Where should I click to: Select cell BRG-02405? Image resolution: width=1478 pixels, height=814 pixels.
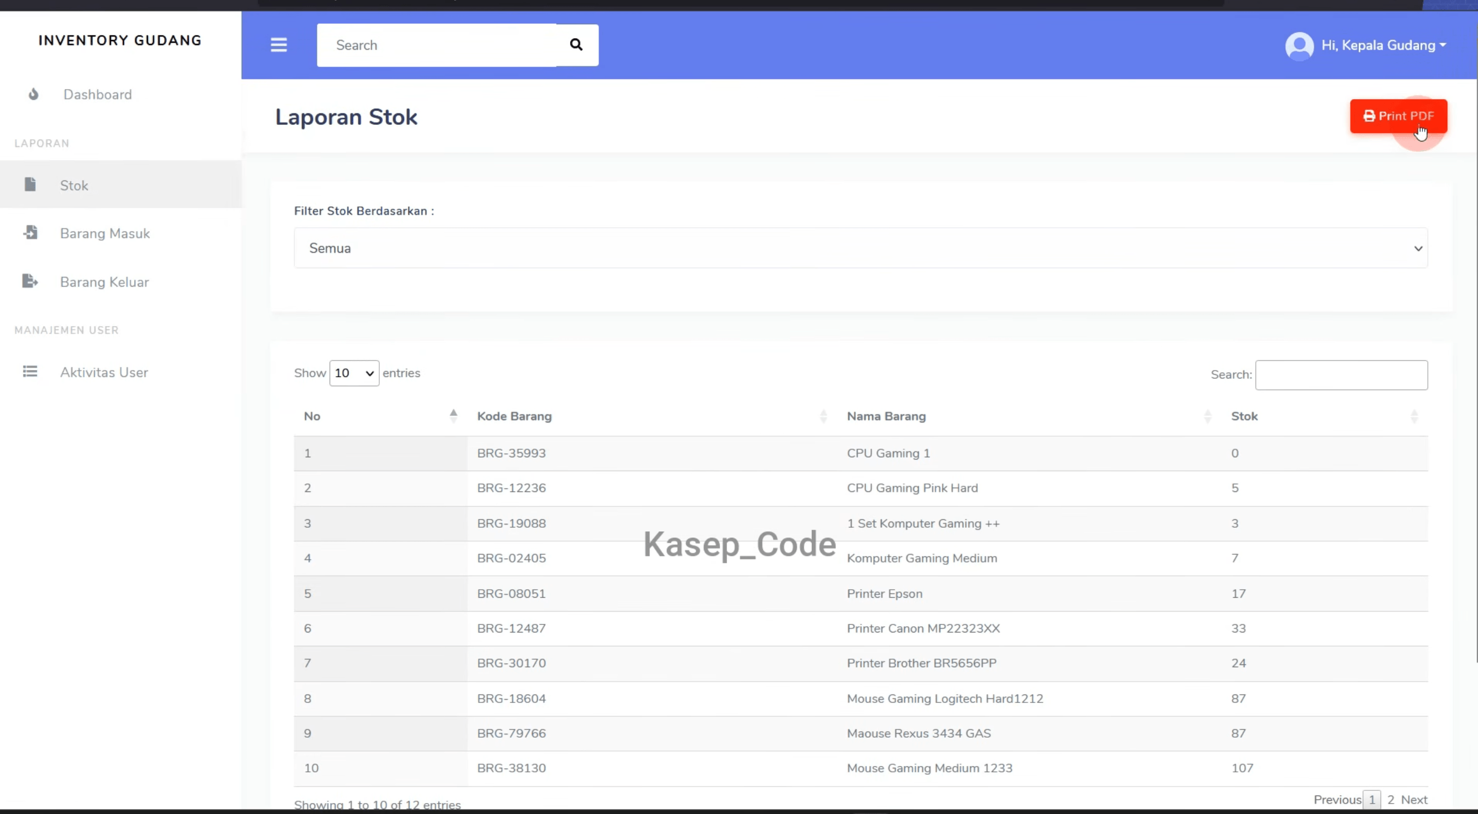tap(511, 558)
